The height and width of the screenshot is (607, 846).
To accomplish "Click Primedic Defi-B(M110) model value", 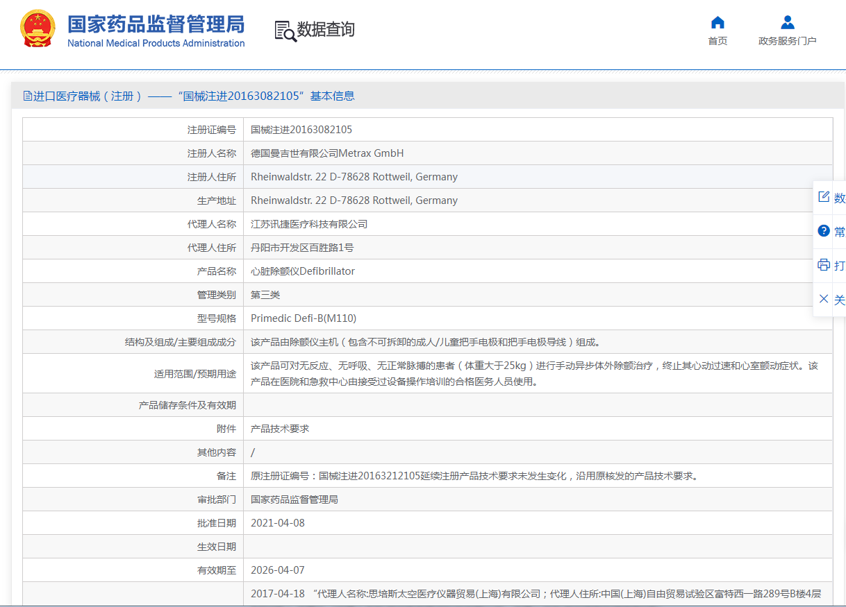I will click(x=304, y=318).
